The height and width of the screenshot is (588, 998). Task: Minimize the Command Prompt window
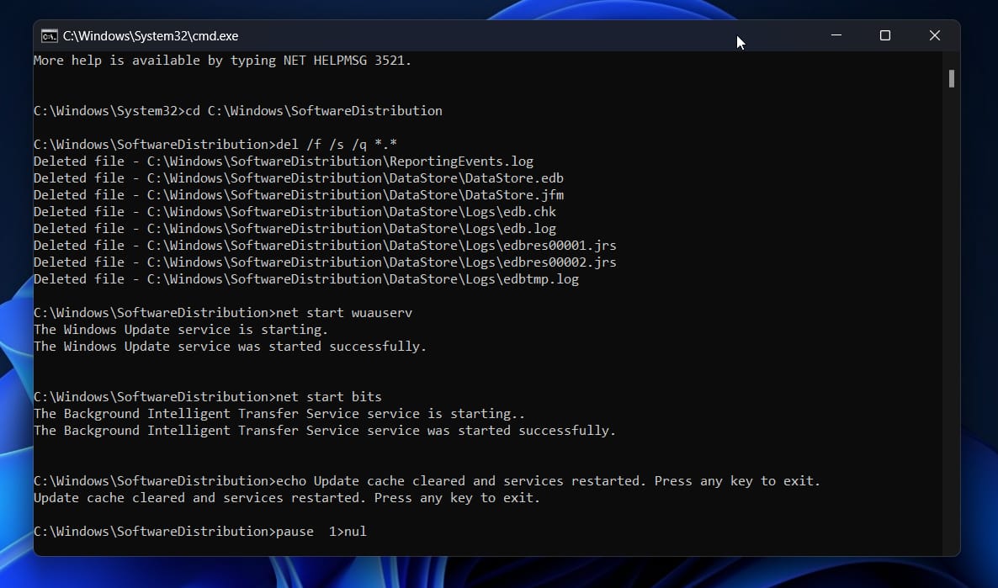pyautogui.click(x=836, y=35)
